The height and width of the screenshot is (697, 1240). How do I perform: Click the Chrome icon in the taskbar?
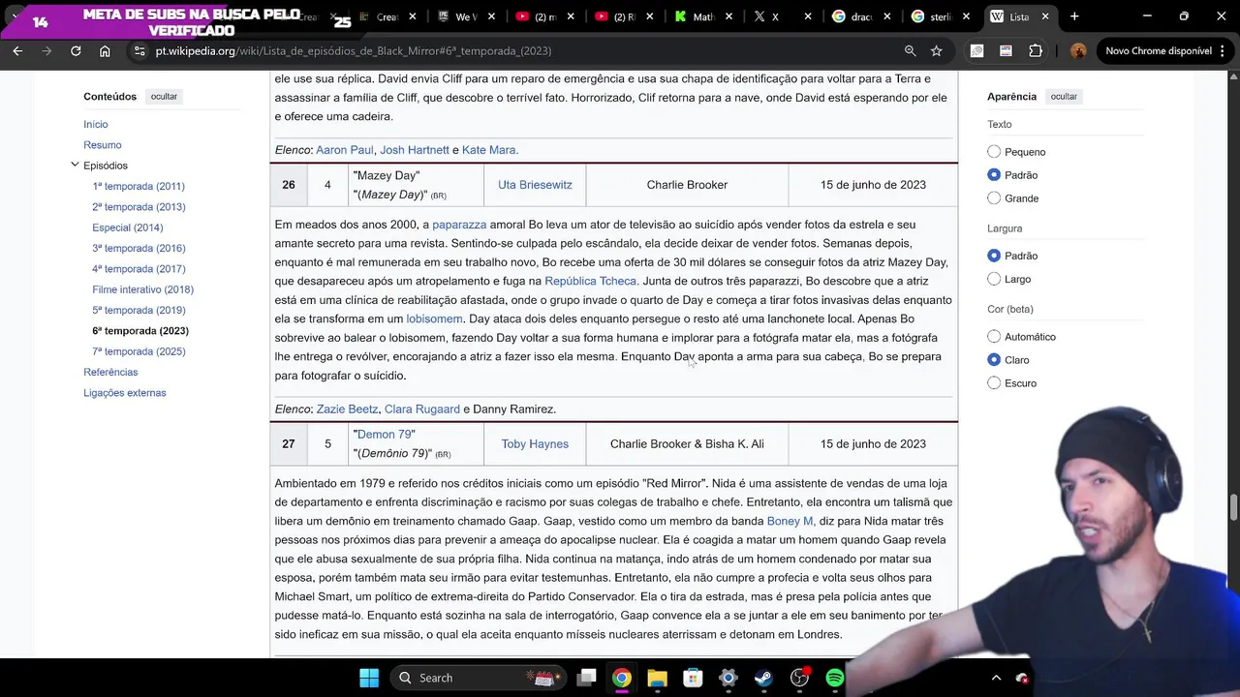622,678
